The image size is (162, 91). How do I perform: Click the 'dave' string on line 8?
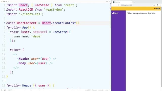click(x=36, y=36)
